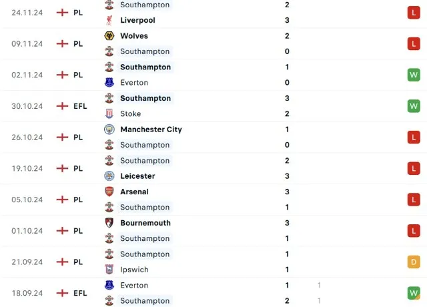Select the EFL league label on 18.09.24

(x=80, y=293)
